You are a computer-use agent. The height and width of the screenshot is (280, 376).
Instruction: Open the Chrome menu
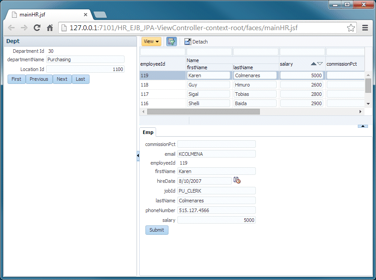coord(365,28)
